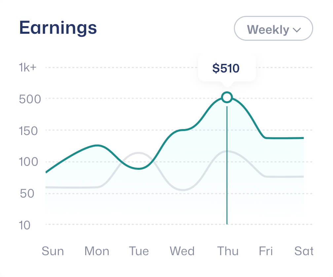
Task: Click the 10 y-axis label
Action: (25, 225)
